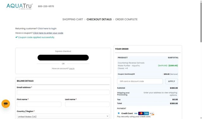
Task: Click the scrollbar down arrow
Action: (x=201, y=118)
